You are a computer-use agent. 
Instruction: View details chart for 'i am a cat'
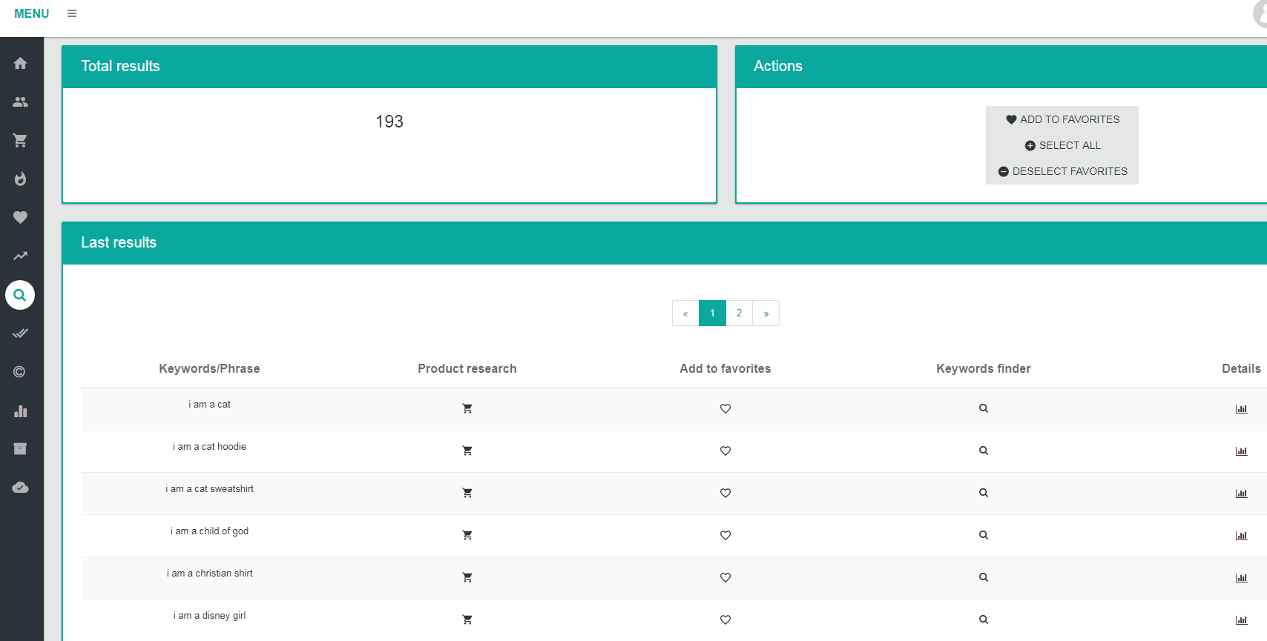pyautogui.click(x=1241, y=408)
